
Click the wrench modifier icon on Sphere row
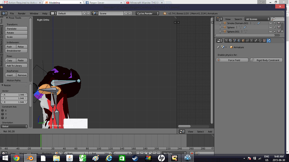pos(245,27)
